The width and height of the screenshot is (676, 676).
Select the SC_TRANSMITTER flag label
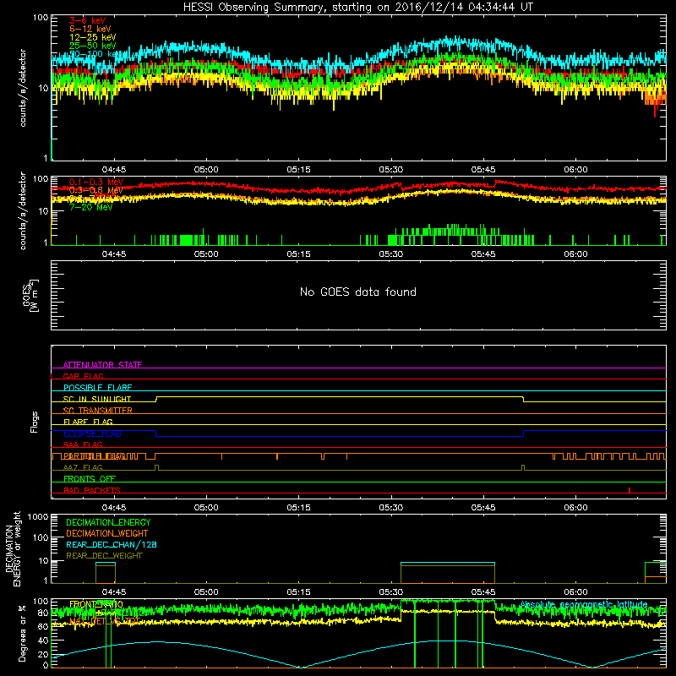[x=97, y=411]
